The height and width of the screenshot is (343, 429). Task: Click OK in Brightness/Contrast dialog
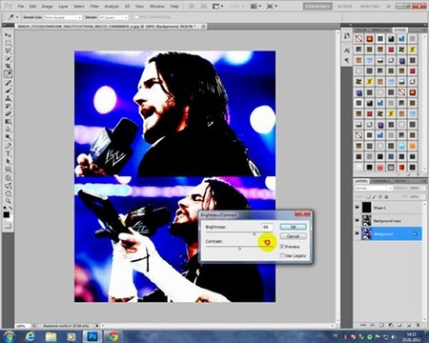click(293, 227)
